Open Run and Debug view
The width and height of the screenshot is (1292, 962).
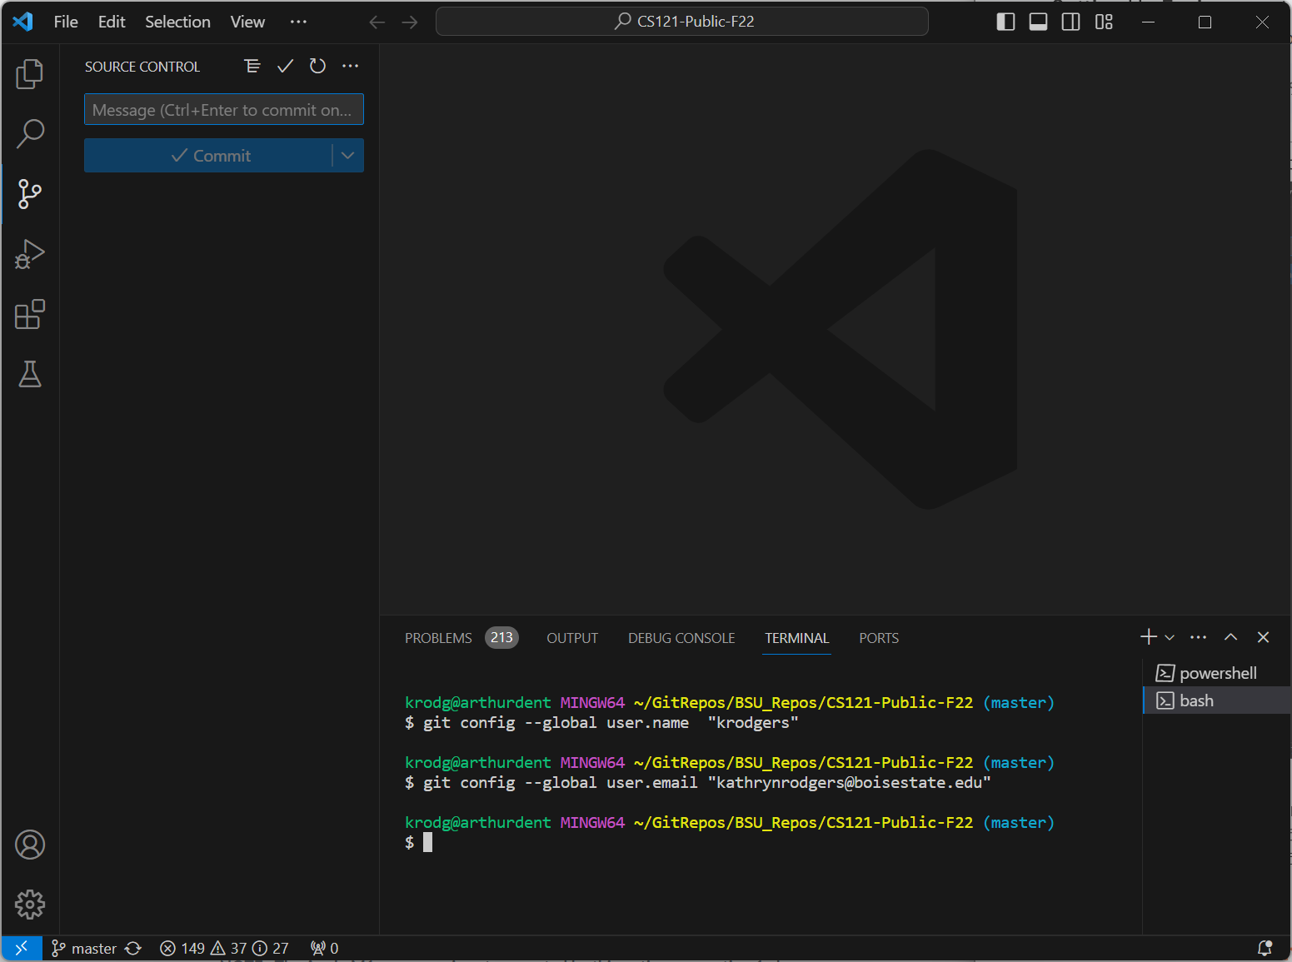[x=30, y=254]
